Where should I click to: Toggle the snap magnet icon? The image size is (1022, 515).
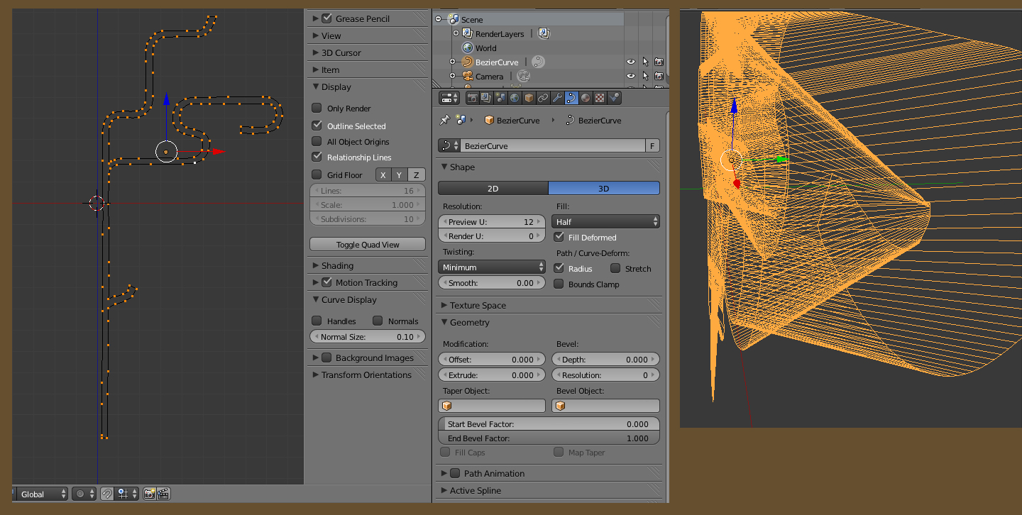(x=107, y=494)
